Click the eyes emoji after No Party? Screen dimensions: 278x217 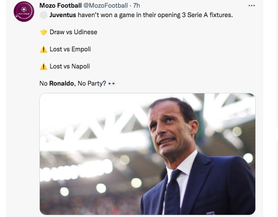[x=112, y=84]
